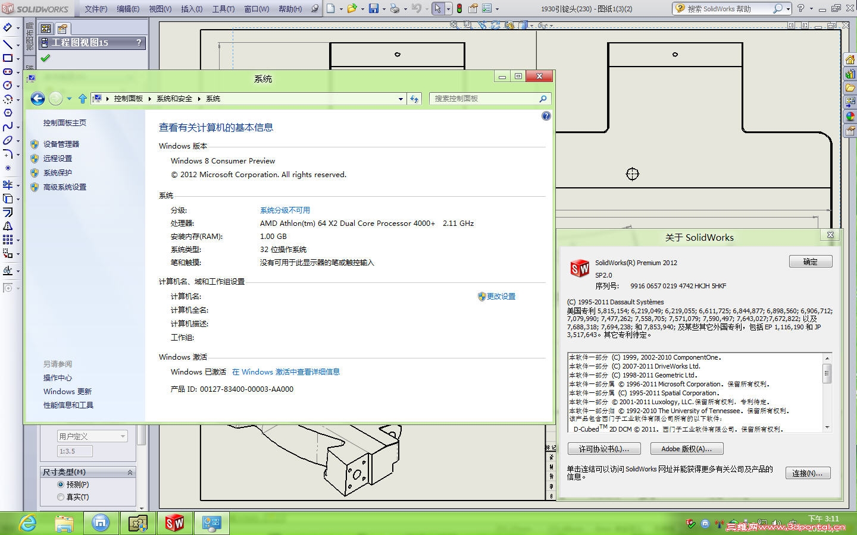This screenshot has width=857, height=535.
Task: Select the Move Entities tool
Action: pos(8,254)
